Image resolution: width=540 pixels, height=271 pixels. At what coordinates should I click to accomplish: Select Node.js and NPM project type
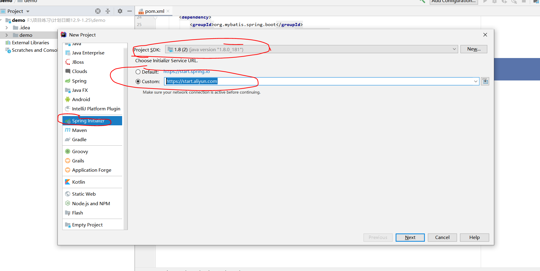(x=92, y=203)
